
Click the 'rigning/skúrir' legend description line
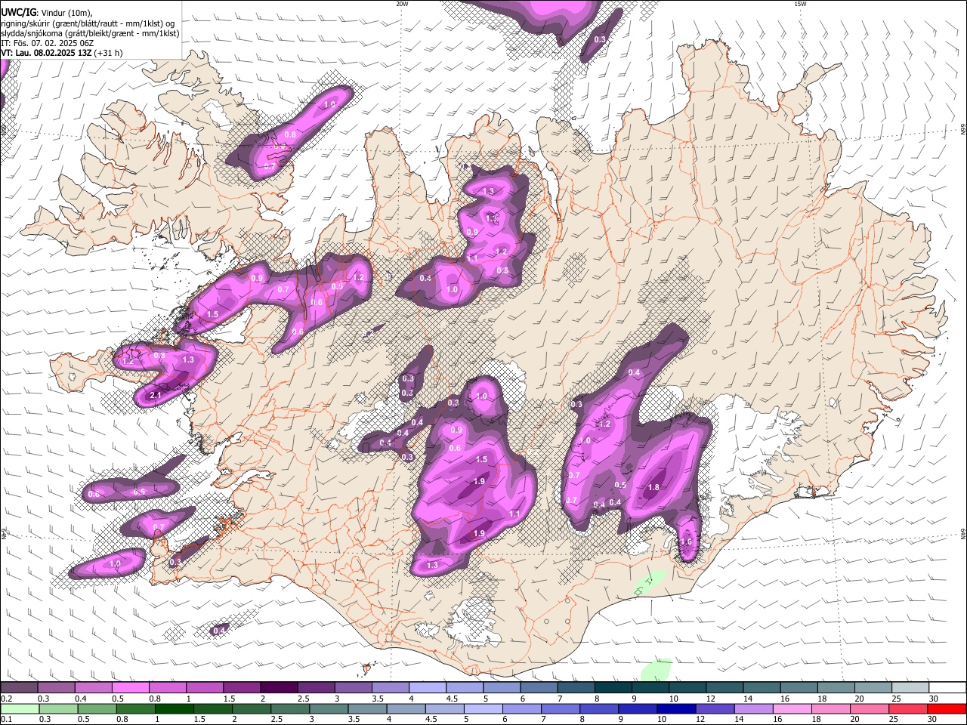tap(89, 23)
